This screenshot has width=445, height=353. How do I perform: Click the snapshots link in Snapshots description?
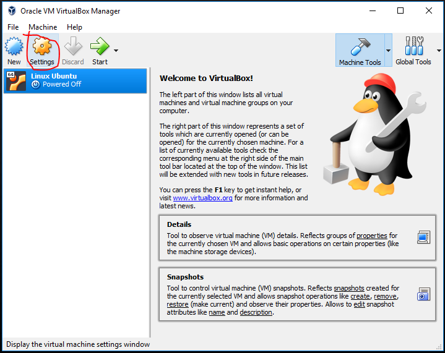(x=349, y=288)
